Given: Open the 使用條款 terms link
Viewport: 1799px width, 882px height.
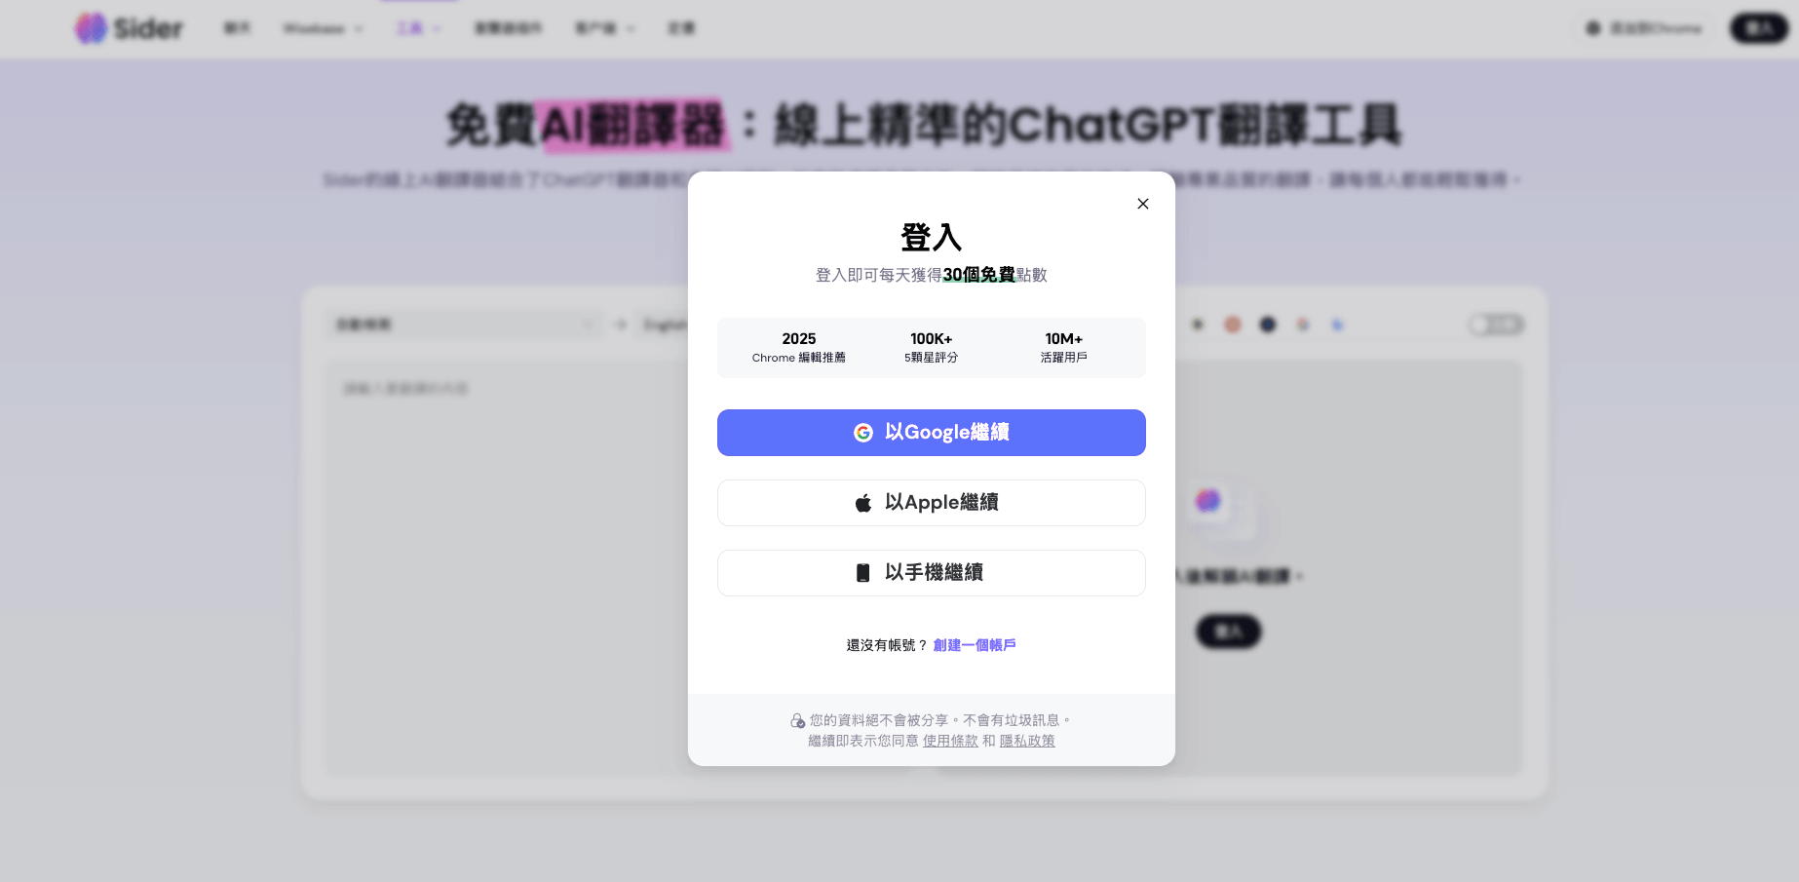Looking at the screenshot, I should pos(950,741).
